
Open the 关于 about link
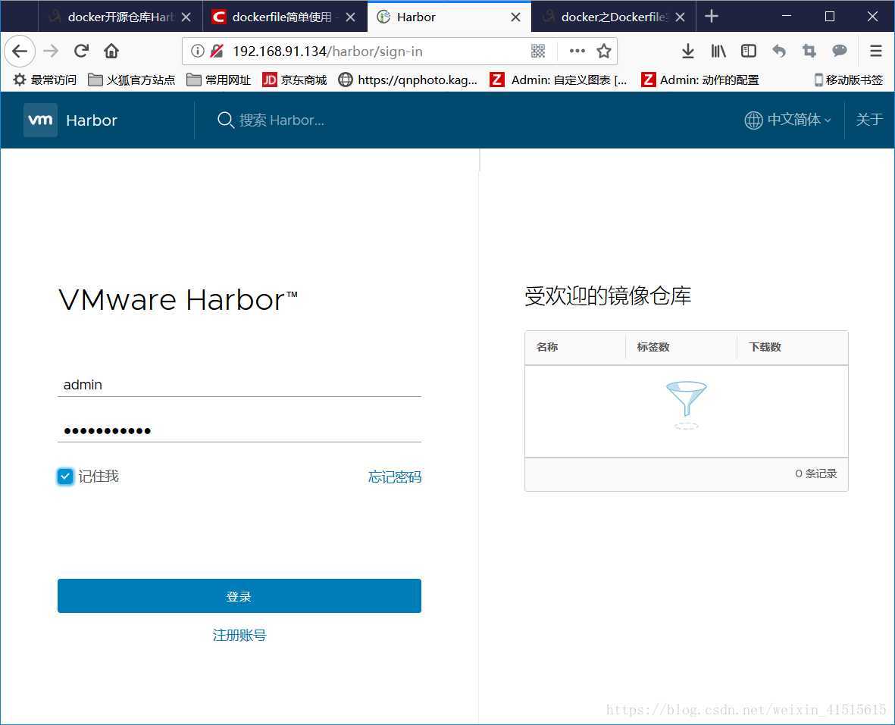click(x=869, y=120)
